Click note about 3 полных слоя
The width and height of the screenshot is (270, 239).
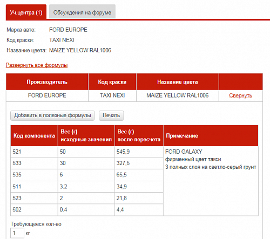click(211, 167)
